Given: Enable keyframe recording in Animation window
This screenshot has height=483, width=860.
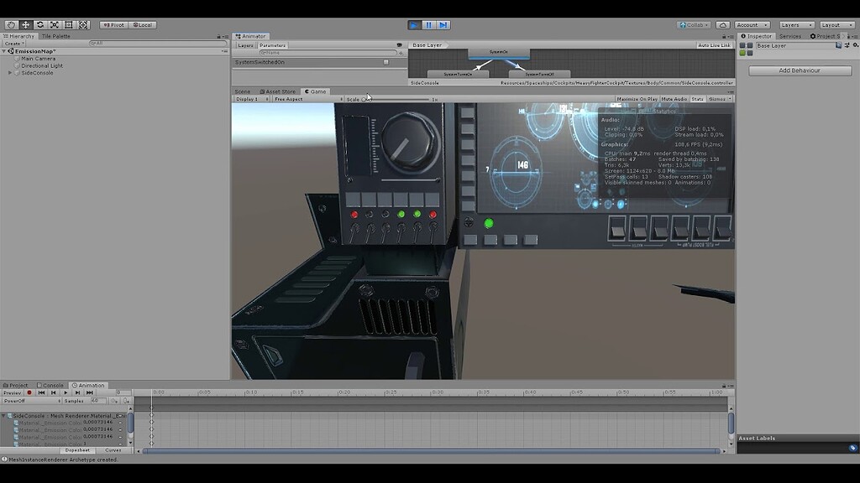Looking at the screenshot, I should click(29, 392).
